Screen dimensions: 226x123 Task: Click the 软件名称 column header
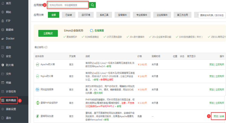pos(40,56)
